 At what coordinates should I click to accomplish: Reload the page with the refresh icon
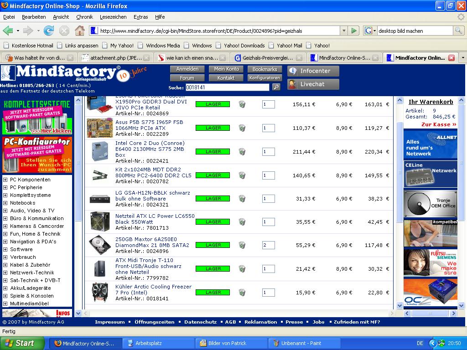click(x=48, y=31)
